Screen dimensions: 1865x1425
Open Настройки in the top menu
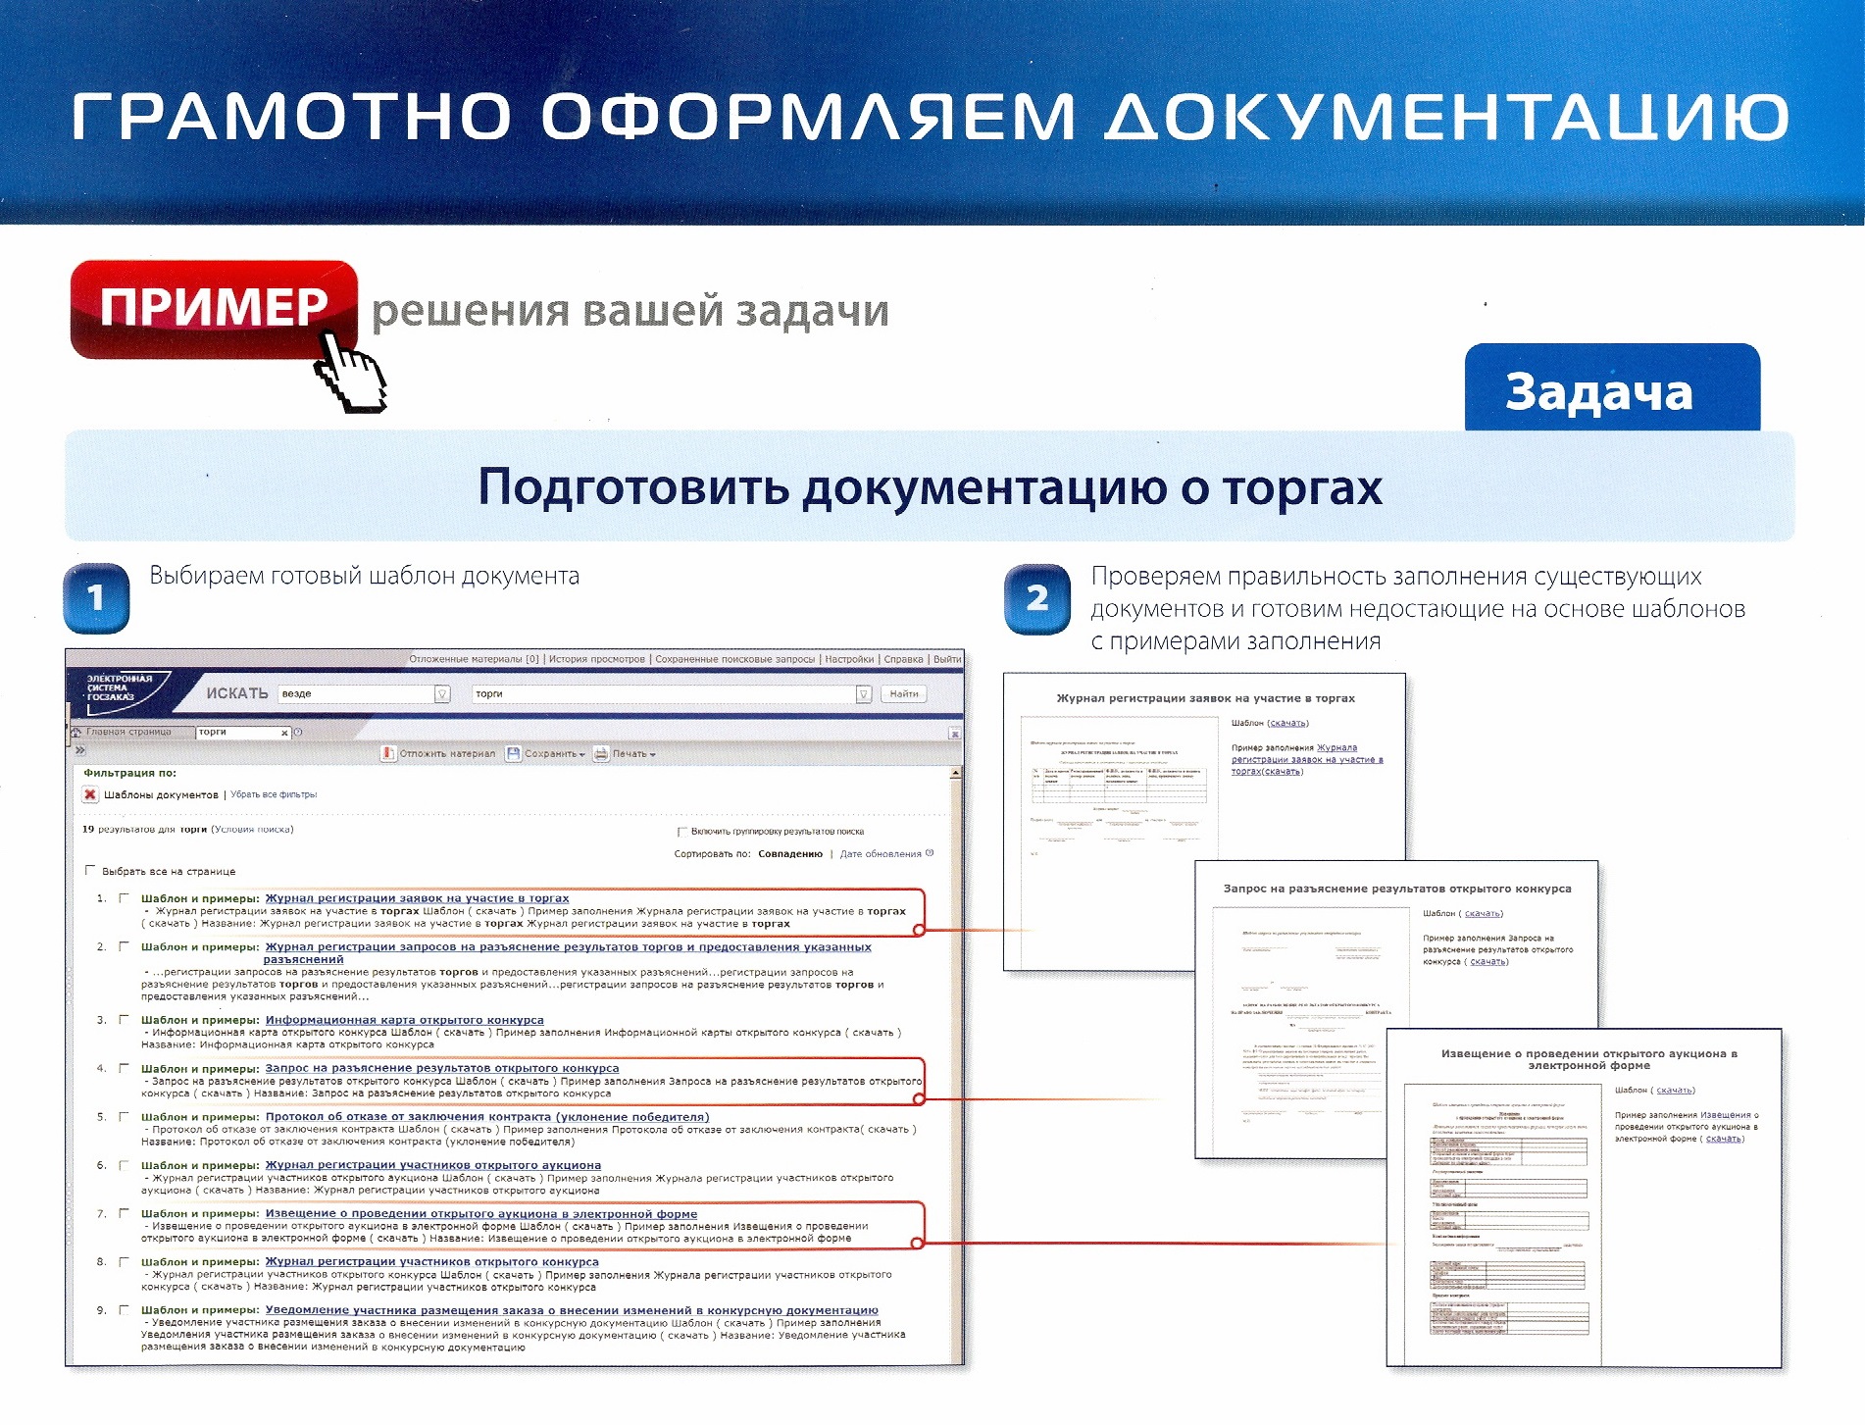(x=849, y=659)
